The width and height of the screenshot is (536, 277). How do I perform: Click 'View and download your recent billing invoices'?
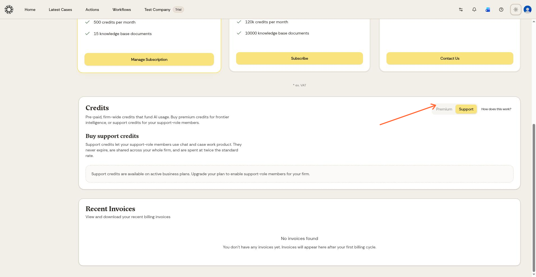pos(128,217)
